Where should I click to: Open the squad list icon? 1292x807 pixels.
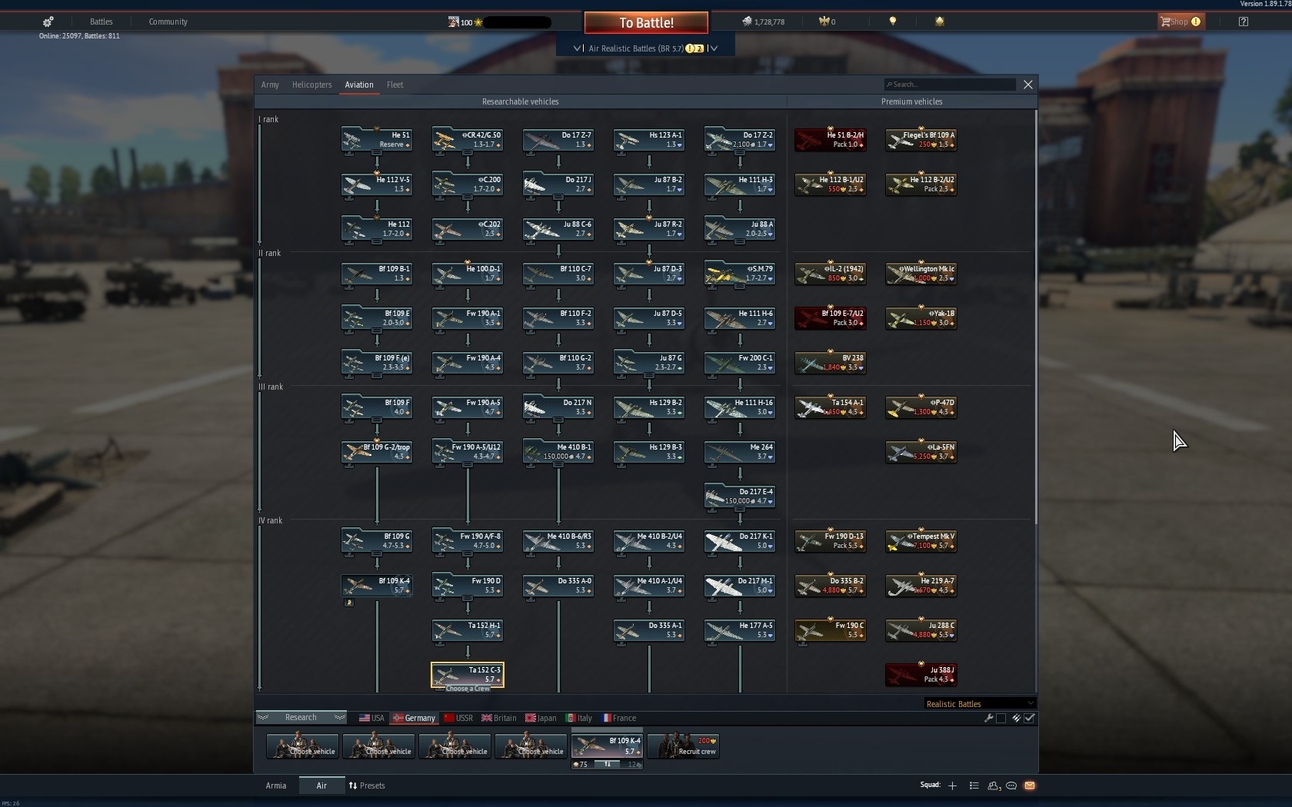974,785
